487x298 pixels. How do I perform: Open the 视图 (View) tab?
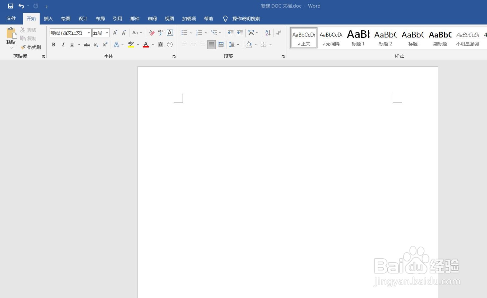pyautogui.click(x=170, y=19)
